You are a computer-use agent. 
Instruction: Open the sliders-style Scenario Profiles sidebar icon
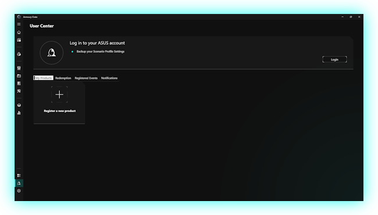(19, 68)
